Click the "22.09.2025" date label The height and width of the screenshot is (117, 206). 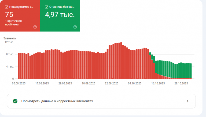coord(112,83)
